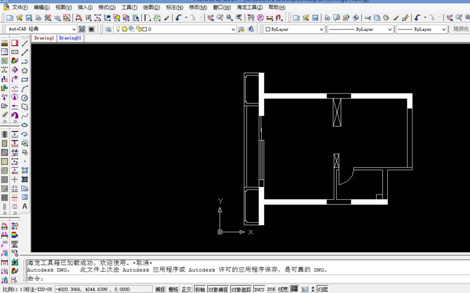Toggle 正交 ortho mode
The height and width of the screenshot is (293, 470).
(186, 289)
